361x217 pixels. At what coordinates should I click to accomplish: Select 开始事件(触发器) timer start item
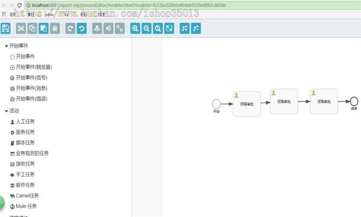click(x=31, y=67)
